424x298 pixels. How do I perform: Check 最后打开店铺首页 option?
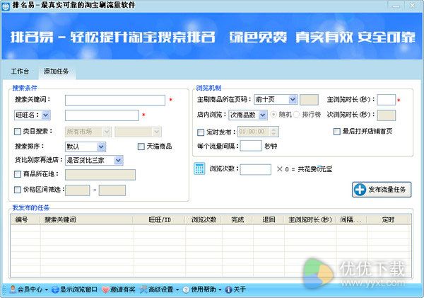[x=336, y=132]
